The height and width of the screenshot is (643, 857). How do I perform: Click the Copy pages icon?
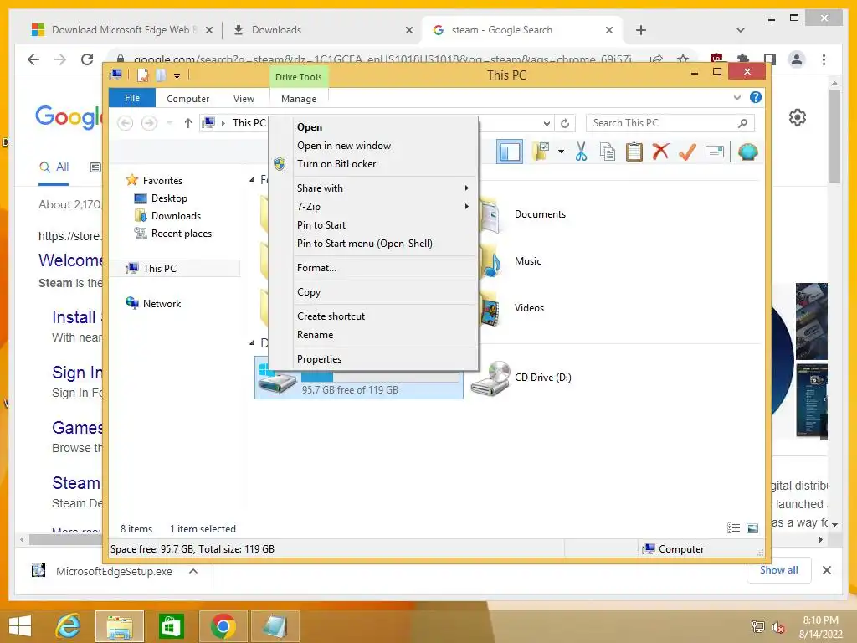click(x=608, y=152)
